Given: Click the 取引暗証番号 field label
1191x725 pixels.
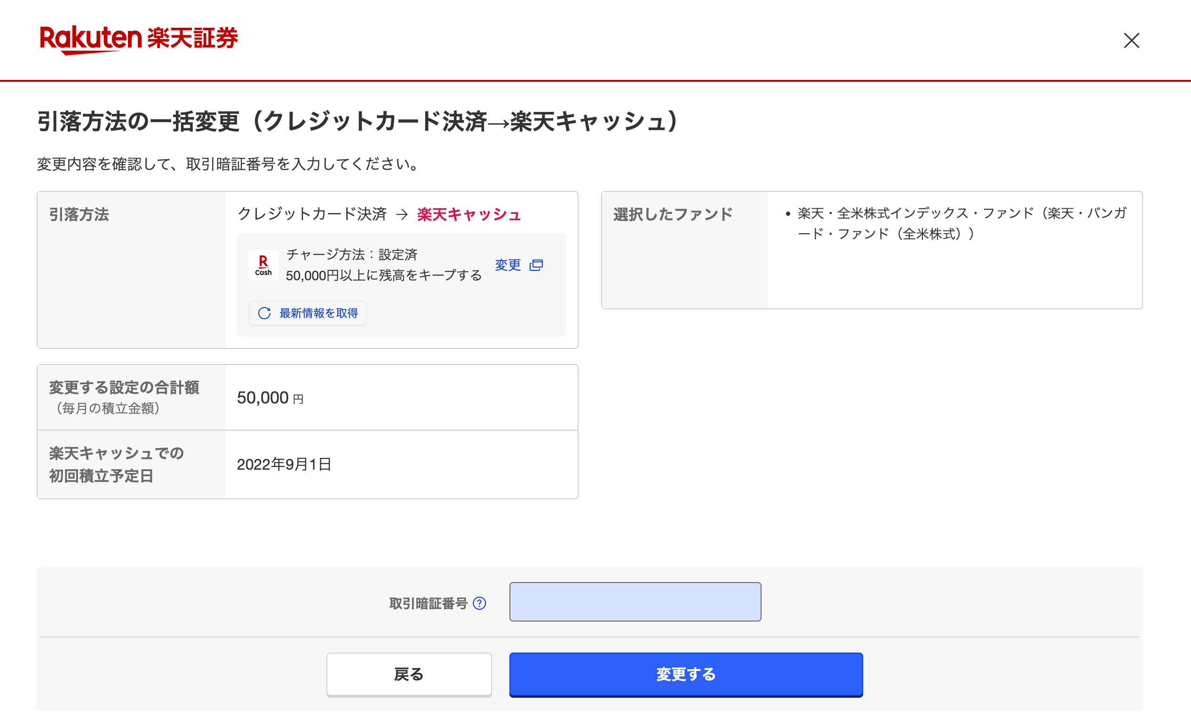Looking at the screenshot, I should [428, 604].
